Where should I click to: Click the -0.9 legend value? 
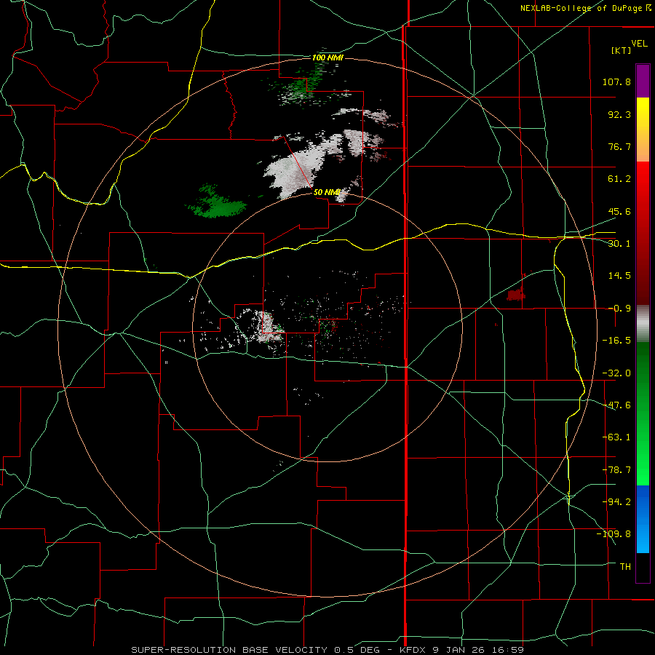point(619,309)
